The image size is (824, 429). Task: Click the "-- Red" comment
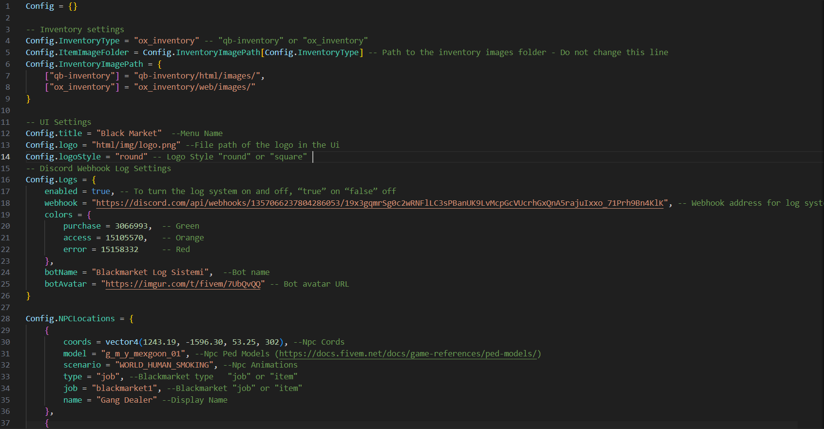176,249
